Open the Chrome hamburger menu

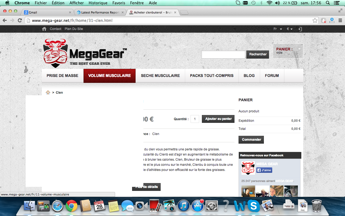pyautogui.click(x=340, y=21)
